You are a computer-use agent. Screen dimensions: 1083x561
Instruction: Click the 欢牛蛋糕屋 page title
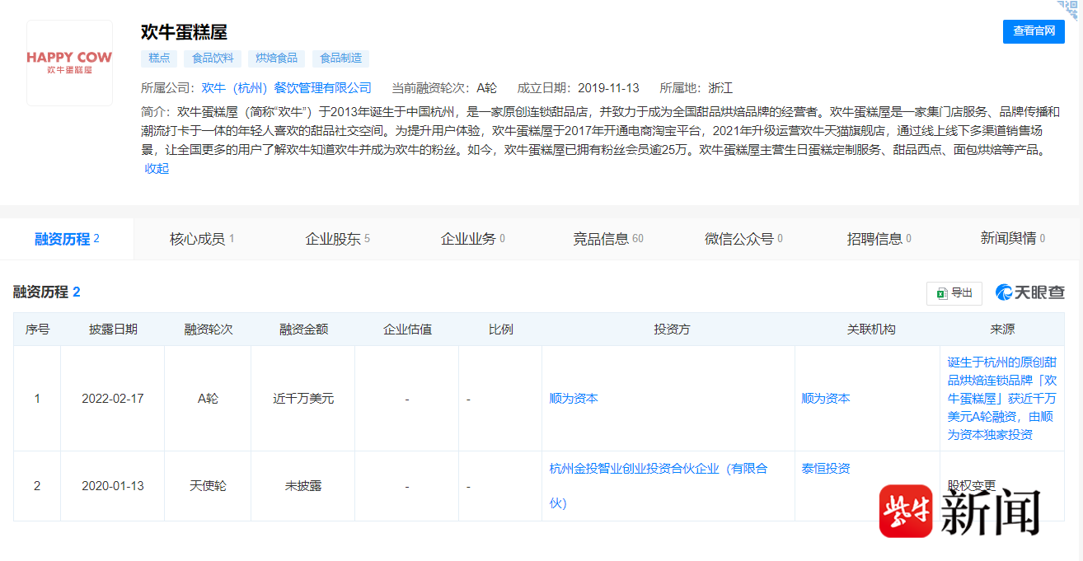click(184, 32)
